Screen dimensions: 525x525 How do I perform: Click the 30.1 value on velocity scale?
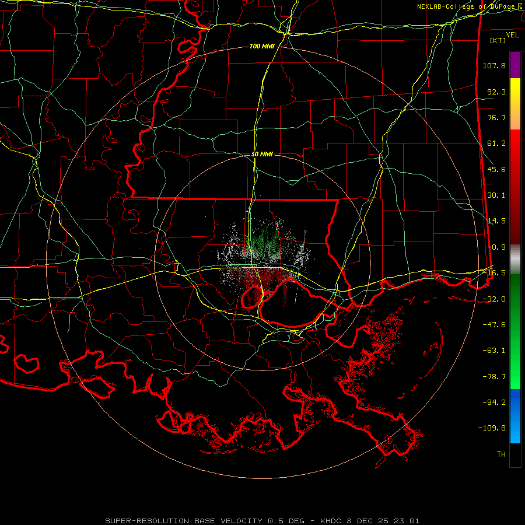(496, 195)
